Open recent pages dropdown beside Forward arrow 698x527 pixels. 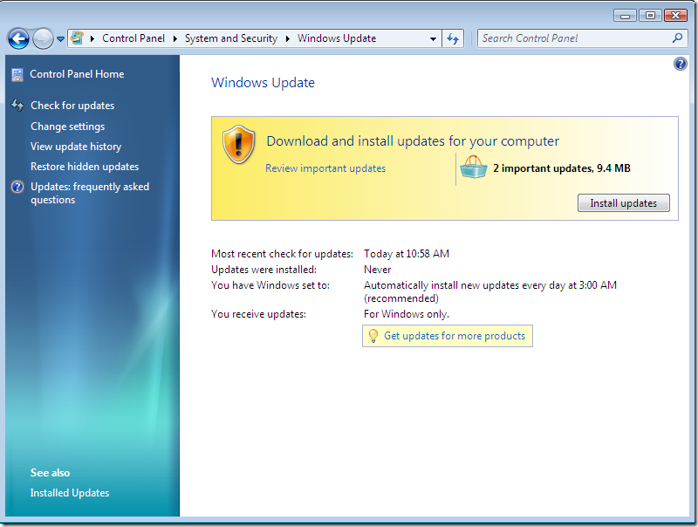[60, 39]
